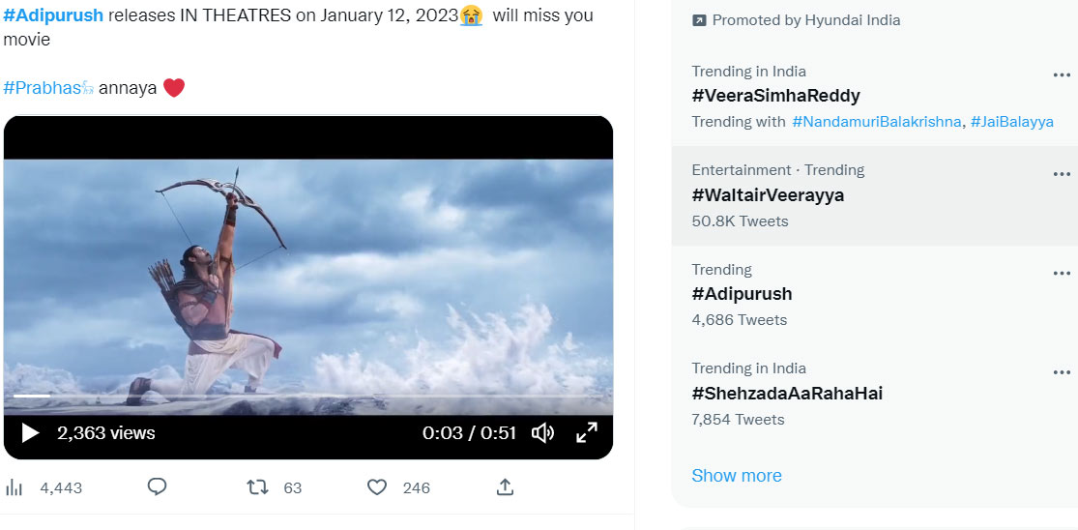Reply using the comment bubble icon
Viewport: 1078px width, 530px height.
pyautogui.click(x=158, y=487)
